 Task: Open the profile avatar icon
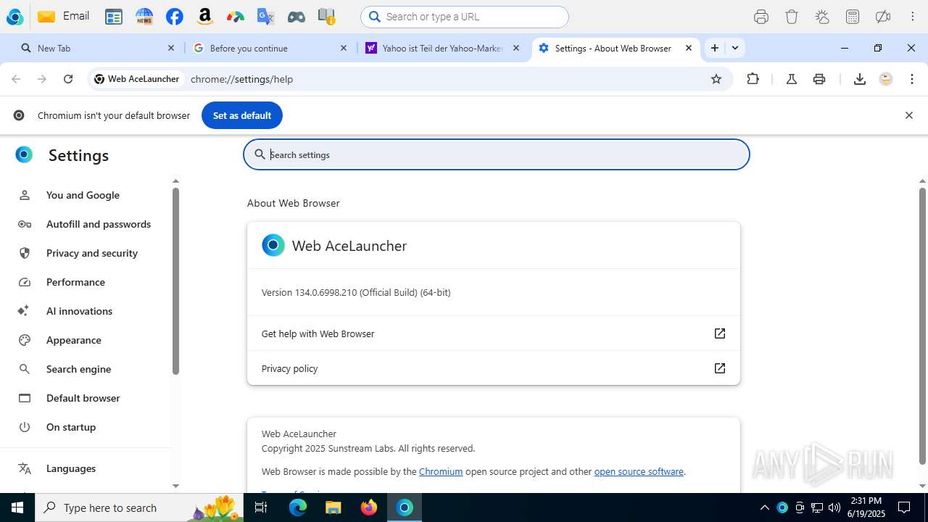coord(886,79)
